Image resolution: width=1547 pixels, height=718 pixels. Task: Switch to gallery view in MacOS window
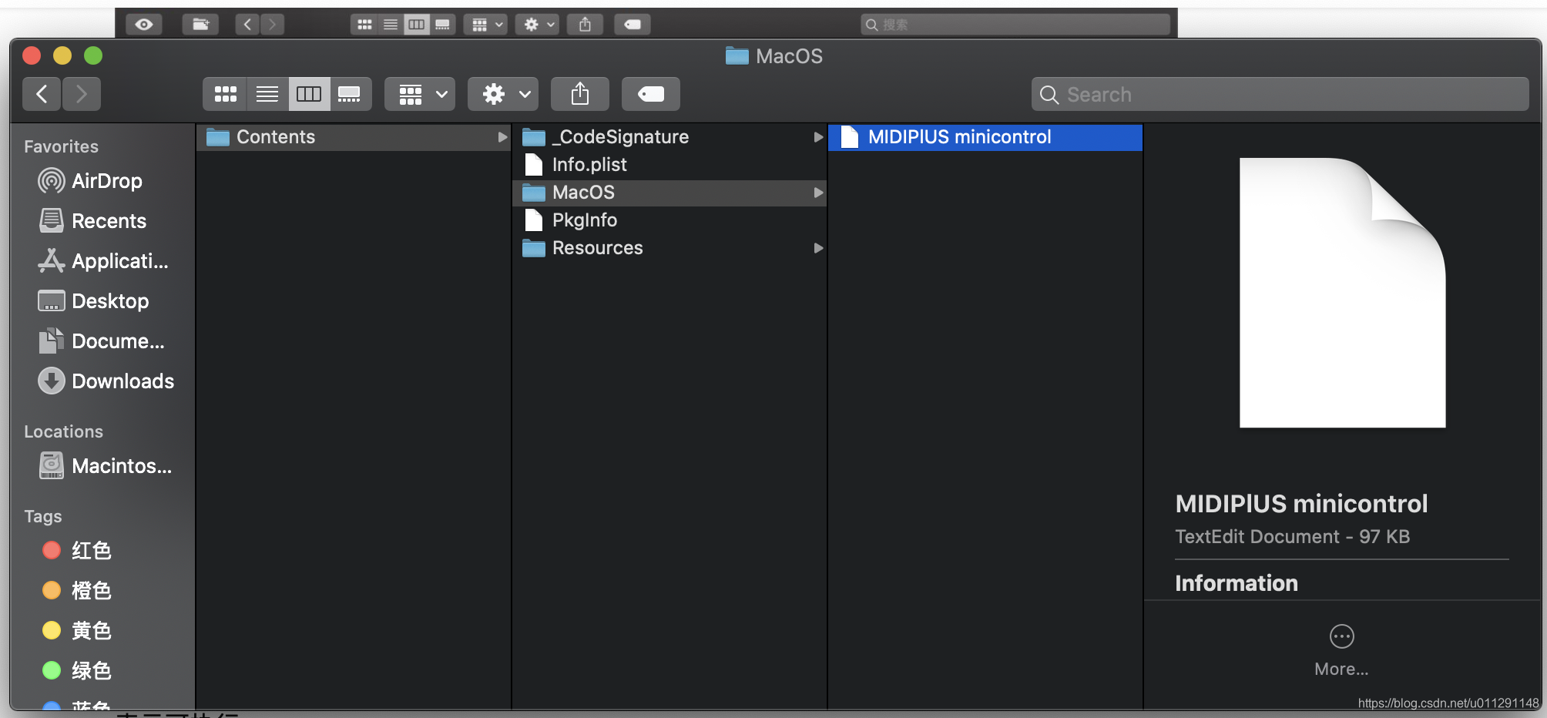click(x=351, y=94)
